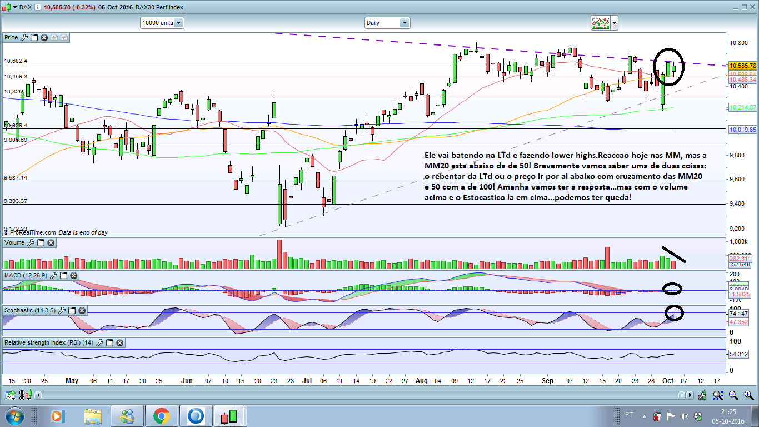Open Volume panel settings wrench

(31, 243)
